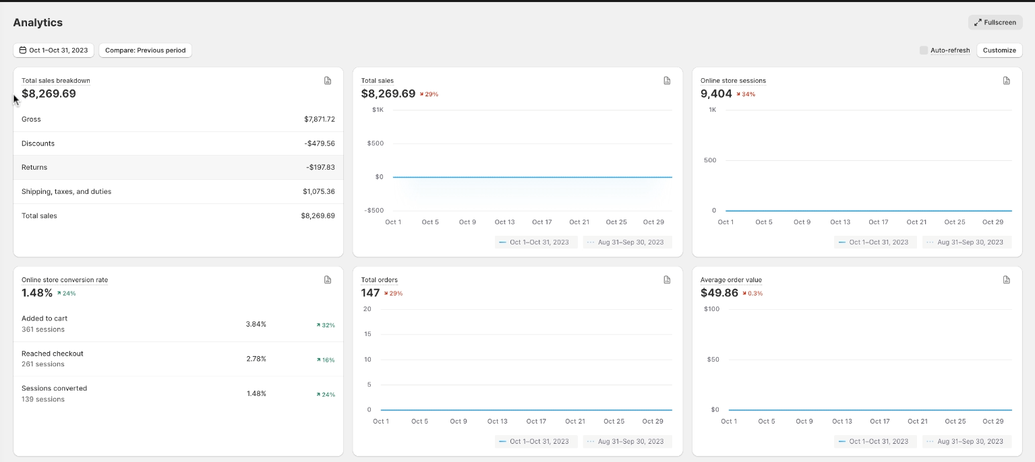Select the export icon on conversion rate card
Image resolution: width=1035 pixels, height=462 pixels.
[328, 279]
